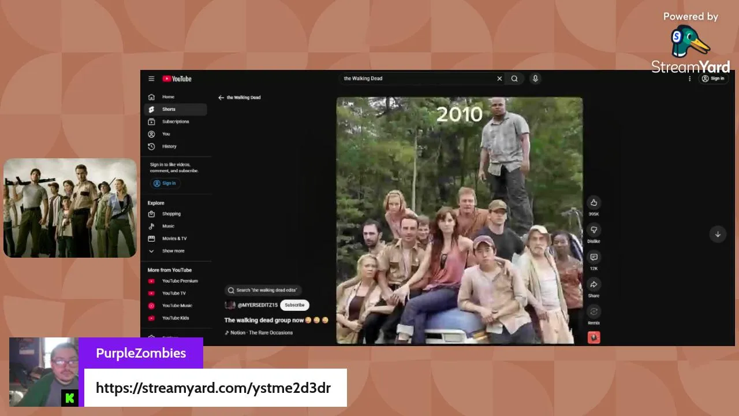The width and height of the screenshot is (739, 416).
Task: Click back arrow beside the Walking Dead
Action: (221, 98)
